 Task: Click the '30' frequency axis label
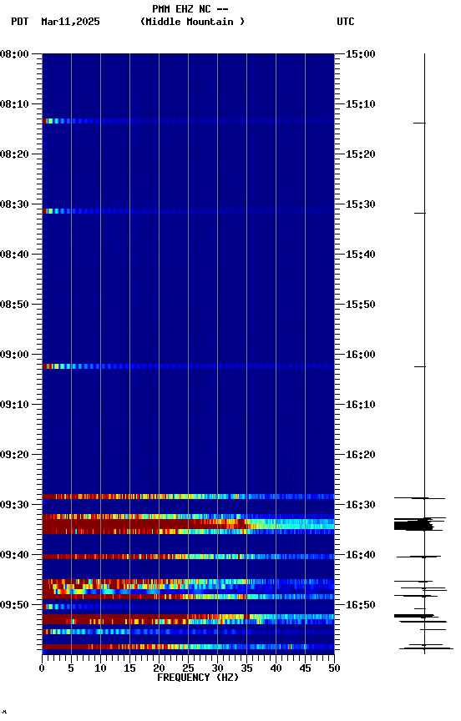pos(217,668)
